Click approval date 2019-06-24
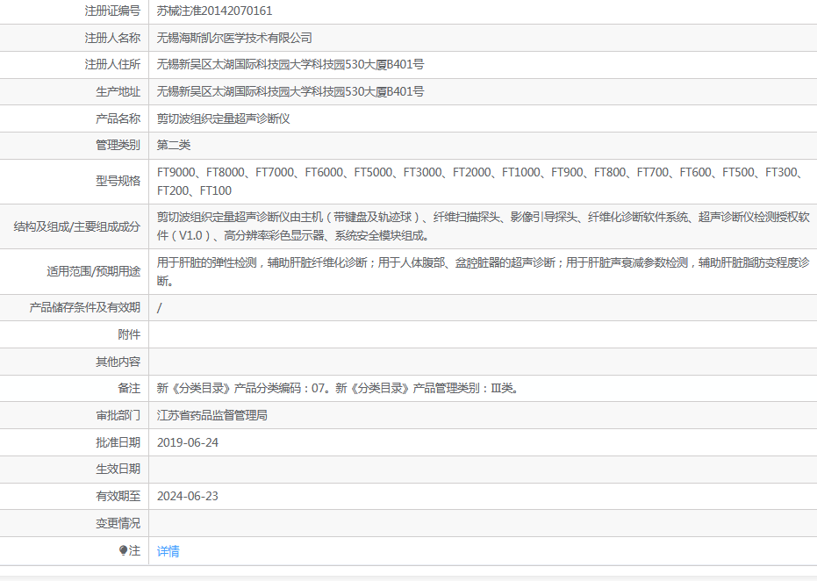817x581 pixels. pos(188,442)
